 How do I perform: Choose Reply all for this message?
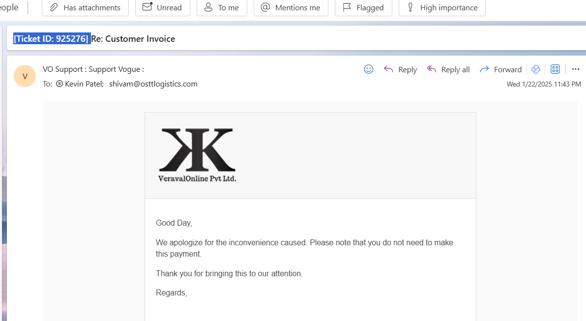tap(448, 69)
